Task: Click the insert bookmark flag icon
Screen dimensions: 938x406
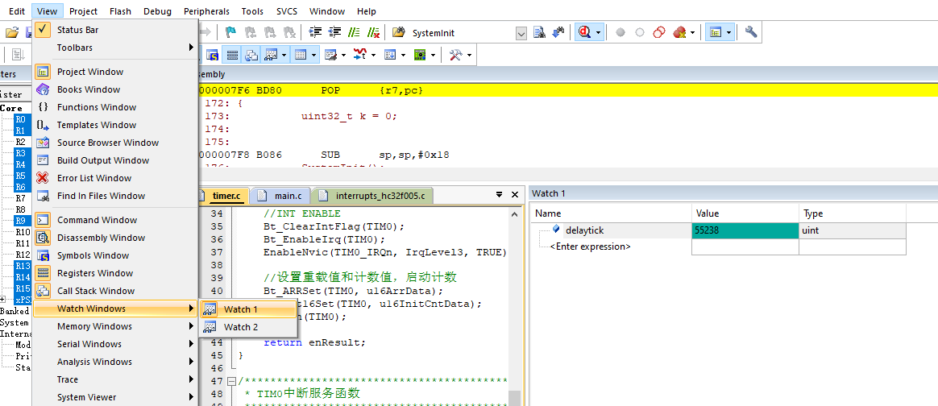Action: (x=230, y=32)
